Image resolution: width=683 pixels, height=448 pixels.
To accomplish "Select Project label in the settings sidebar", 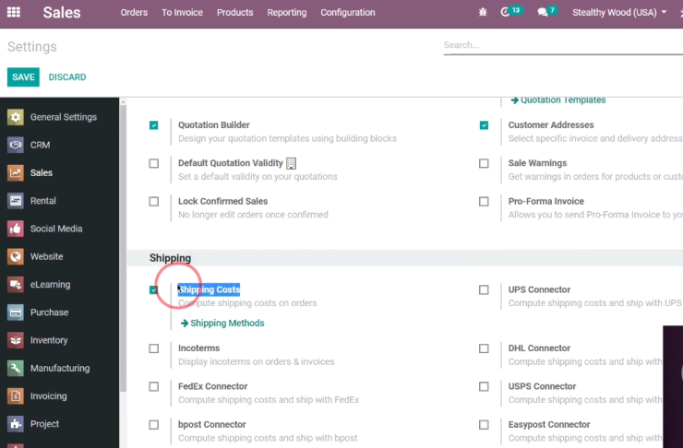I will pyautogui.click(x=44, y=424).
